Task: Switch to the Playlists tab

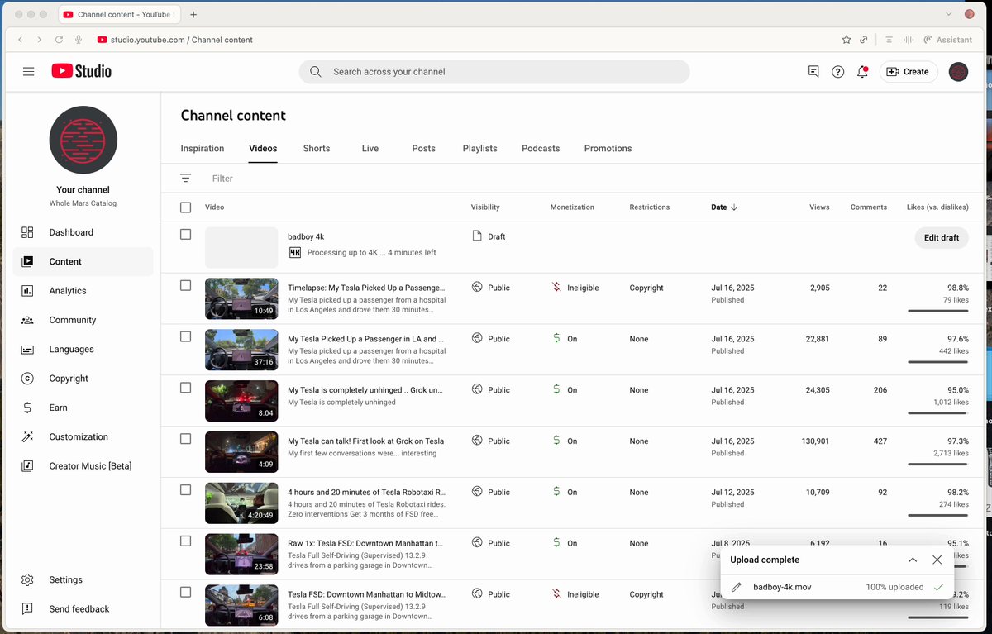Action: coord(480,149)
